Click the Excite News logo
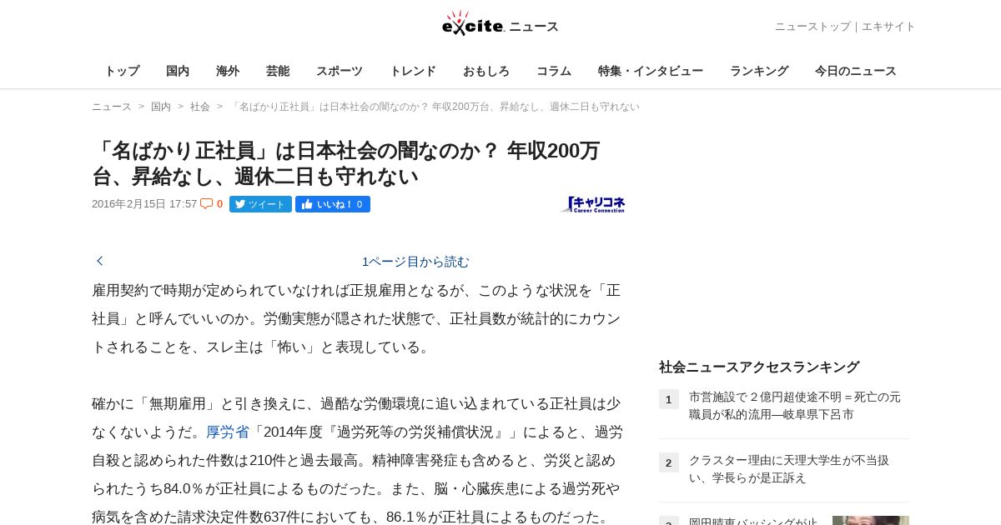This screenshot has width=1001, height=525. [500, 24]
